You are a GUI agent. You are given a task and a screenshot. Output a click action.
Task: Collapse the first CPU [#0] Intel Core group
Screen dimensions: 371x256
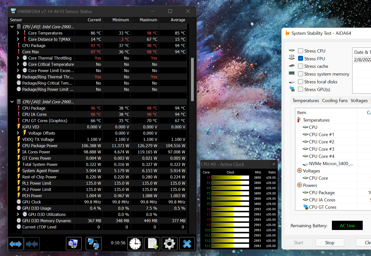(12, 27)
